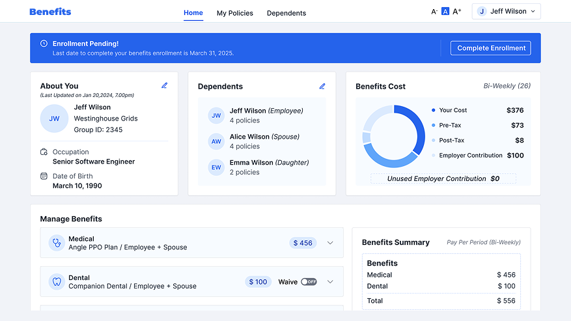The width and height of the screenshot is (571, 321).
Task: Switch to the My Policies tab
Action: coord(234,13)
